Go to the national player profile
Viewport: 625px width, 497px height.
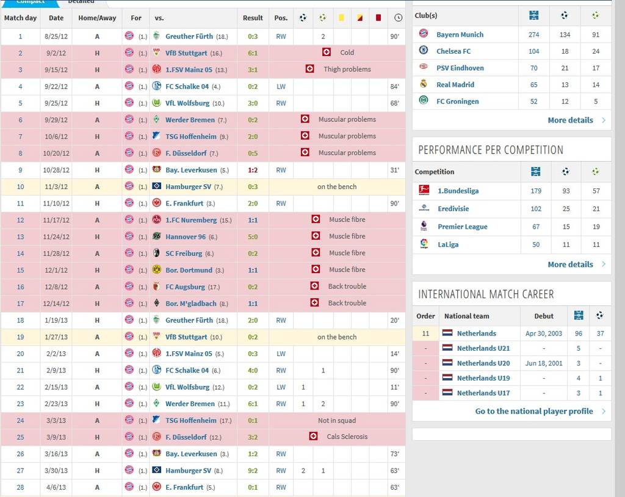533,411
